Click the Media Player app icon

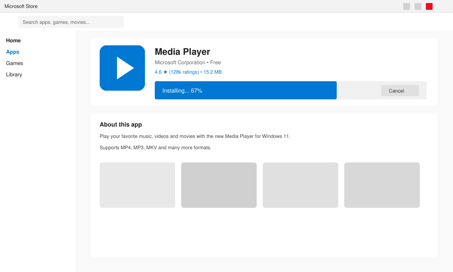pos(122,68)
